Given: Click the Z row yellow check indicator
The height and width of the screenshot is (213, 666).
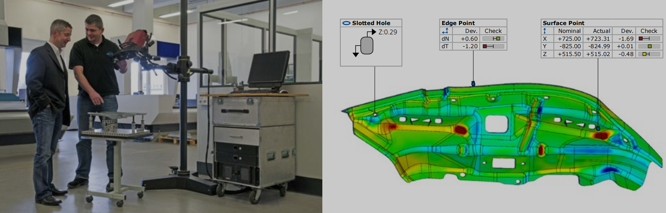Looking at the screenshot, I should pos(645,54).
